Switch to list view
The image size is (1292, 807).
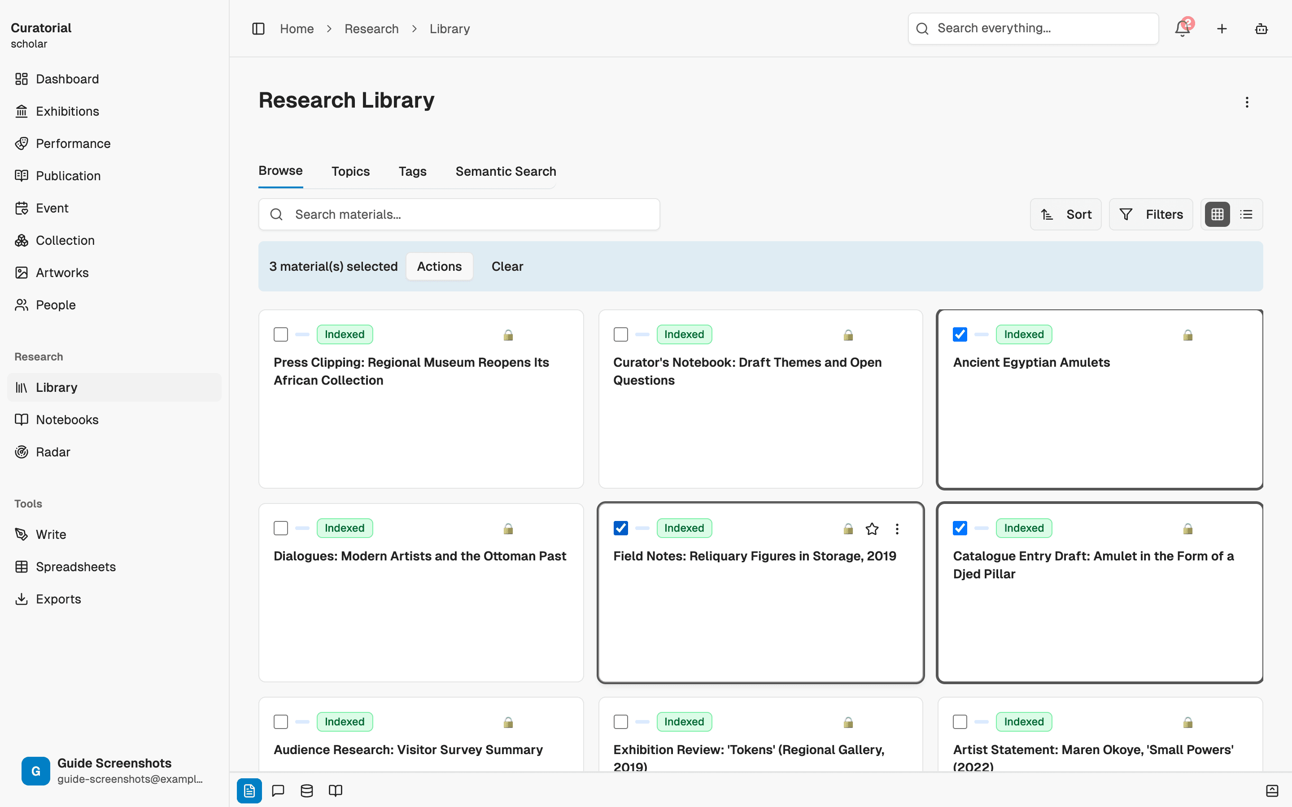(x=1246, y=215)
